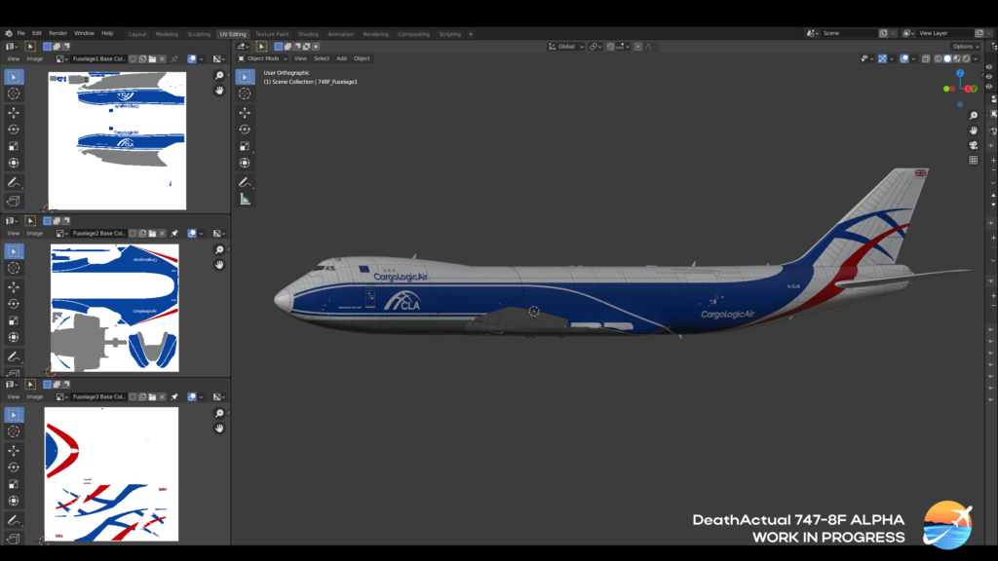This screenshot has width=998, height=561.
Task: Create new image copy icon for Fuselage3
Action: coord(142,397)
